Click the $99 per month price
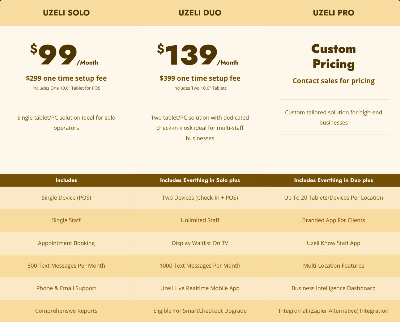Image resolution: width=400 pixels, height=322 pixels. (64, 55)
